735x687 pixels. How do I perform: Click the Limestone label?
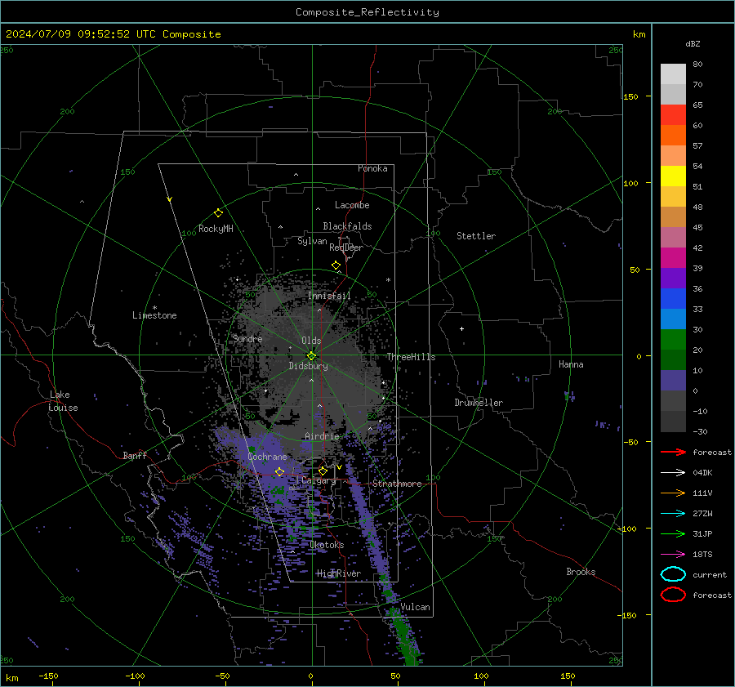[154, 315]
